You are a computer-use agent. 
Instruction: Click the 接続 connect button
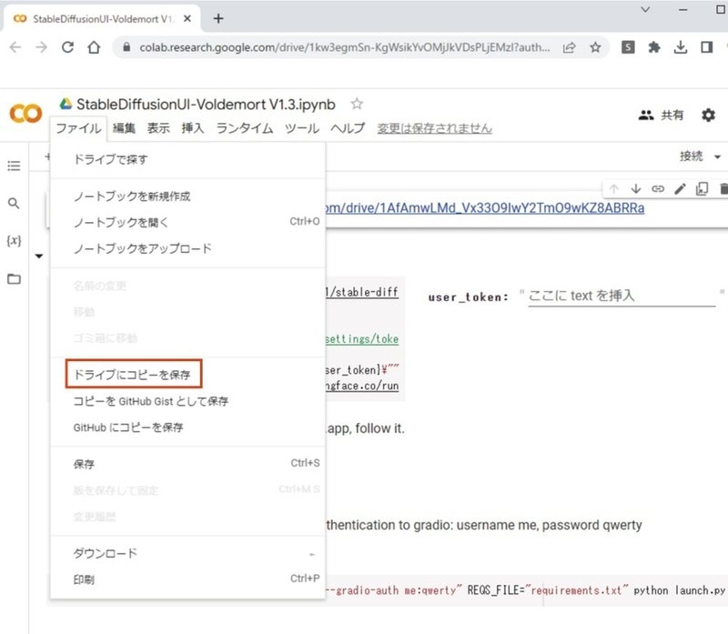tap(692, 156)
